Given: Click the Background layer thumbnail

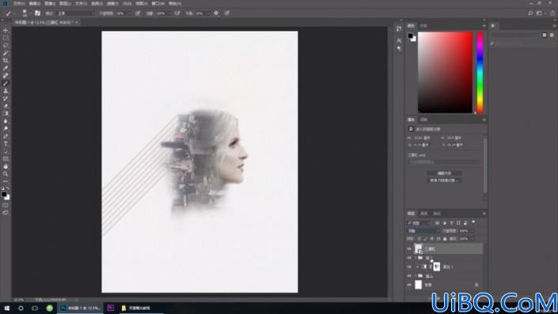Looking at the screenshot, I should click(418, 285).
